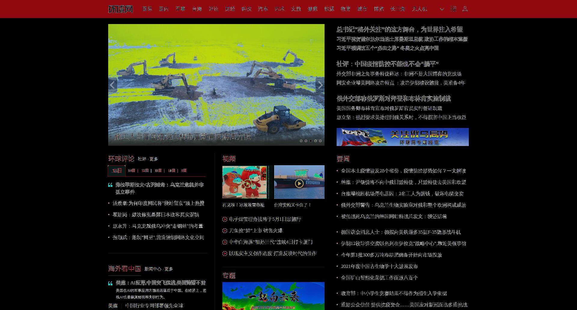Viewport: 577px width, 310px height.
Task: Open news 教育部：中小学生竞赛结果不得作为招生入学依据
Action: 394,293
